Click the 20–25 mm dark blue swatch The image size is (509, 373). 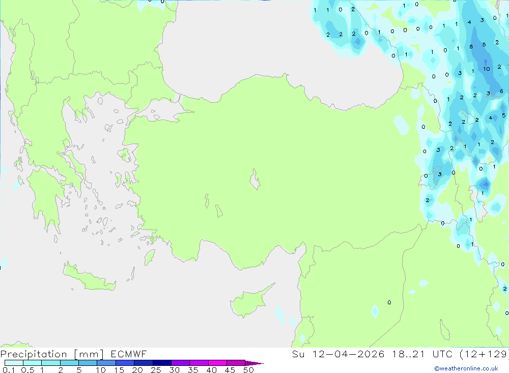click(144, 363)
